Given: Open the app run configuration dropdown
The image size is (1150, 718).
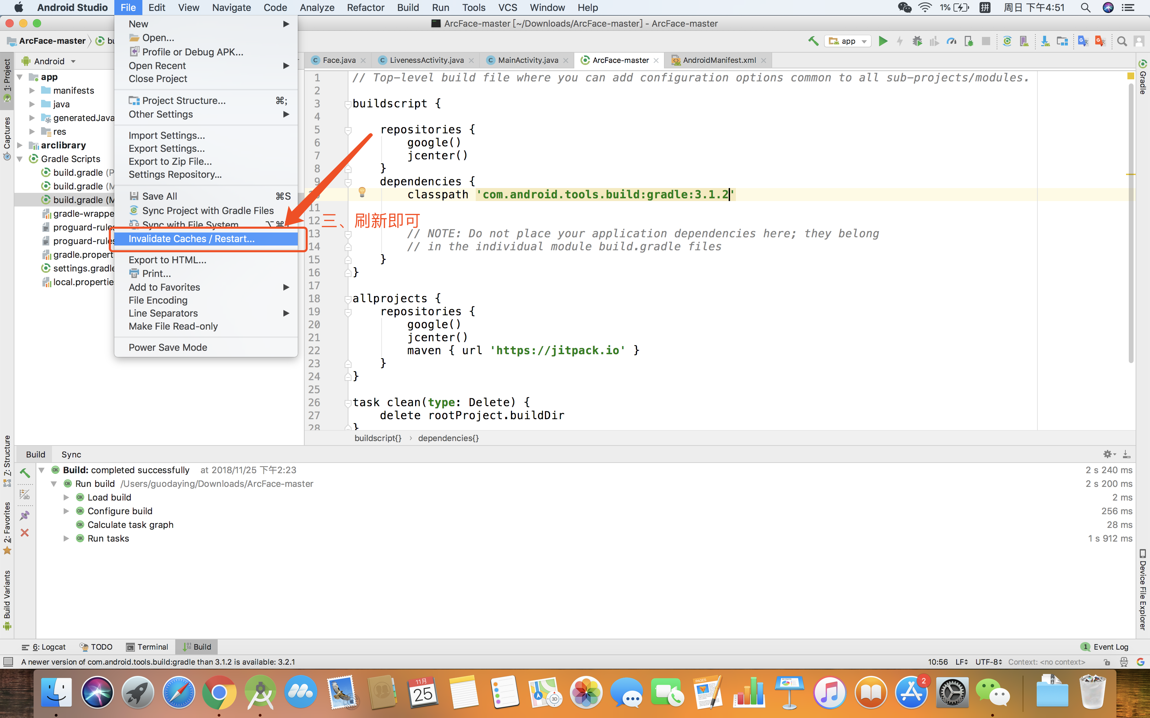Looking at the screenshot, I should coord(849,41).
